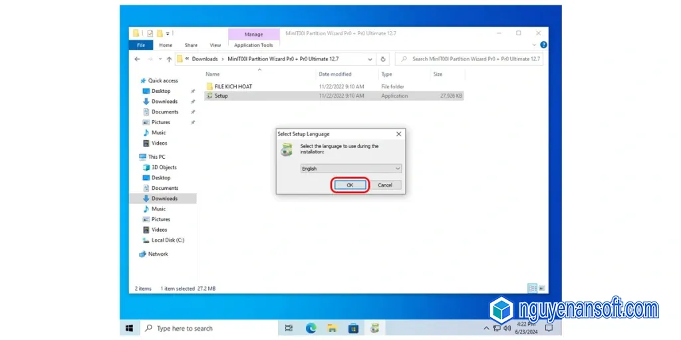Image resolution: width=681 pixels, height=340 pixels.
Task: Open Explorer Help question mark icon
Action: 543,45
